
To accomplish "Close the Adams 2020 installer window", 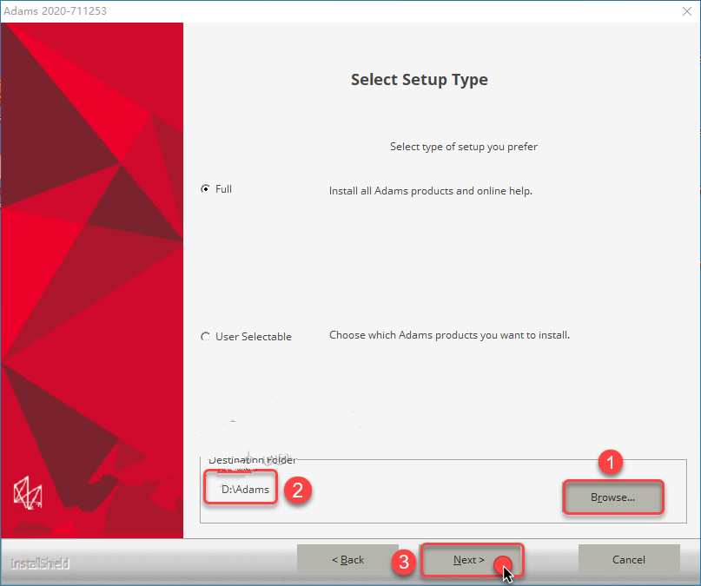I will [x=687, y=11].
